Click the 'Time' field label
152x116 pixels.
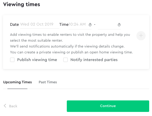point(64,25)
